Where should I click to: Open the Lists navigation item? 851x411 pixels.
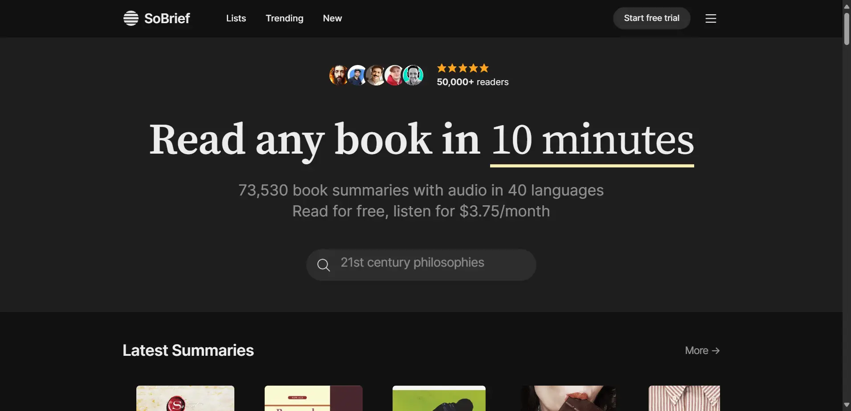click(x=236, y=18)
